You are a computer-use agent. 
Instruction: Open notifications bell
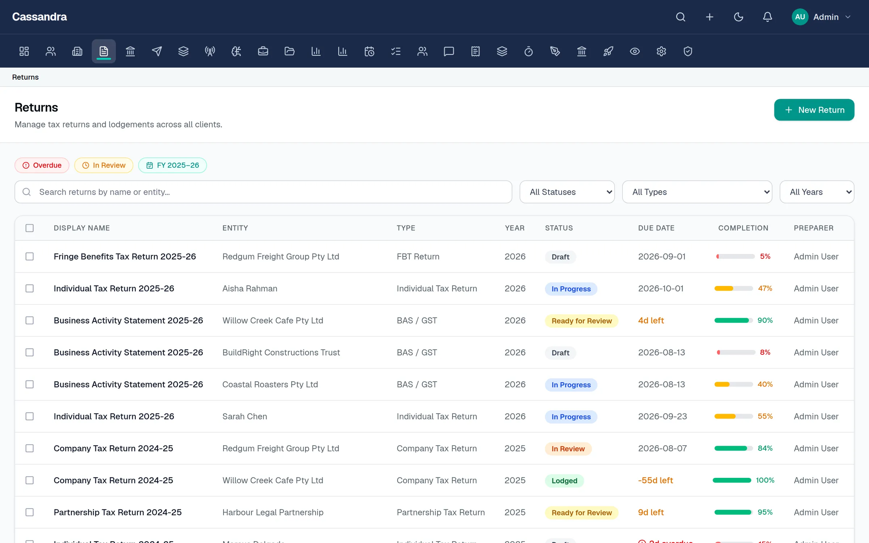click(768, 17)
